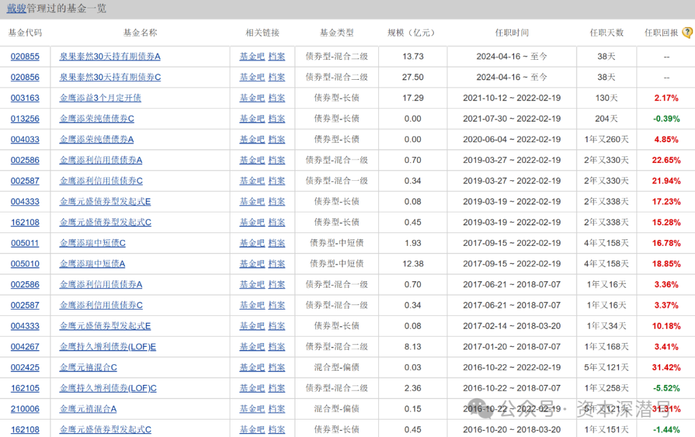Open the 金鹰元禧混合A fund name link
The height and width of the screenshot is (437, 695).
(88, 409)
